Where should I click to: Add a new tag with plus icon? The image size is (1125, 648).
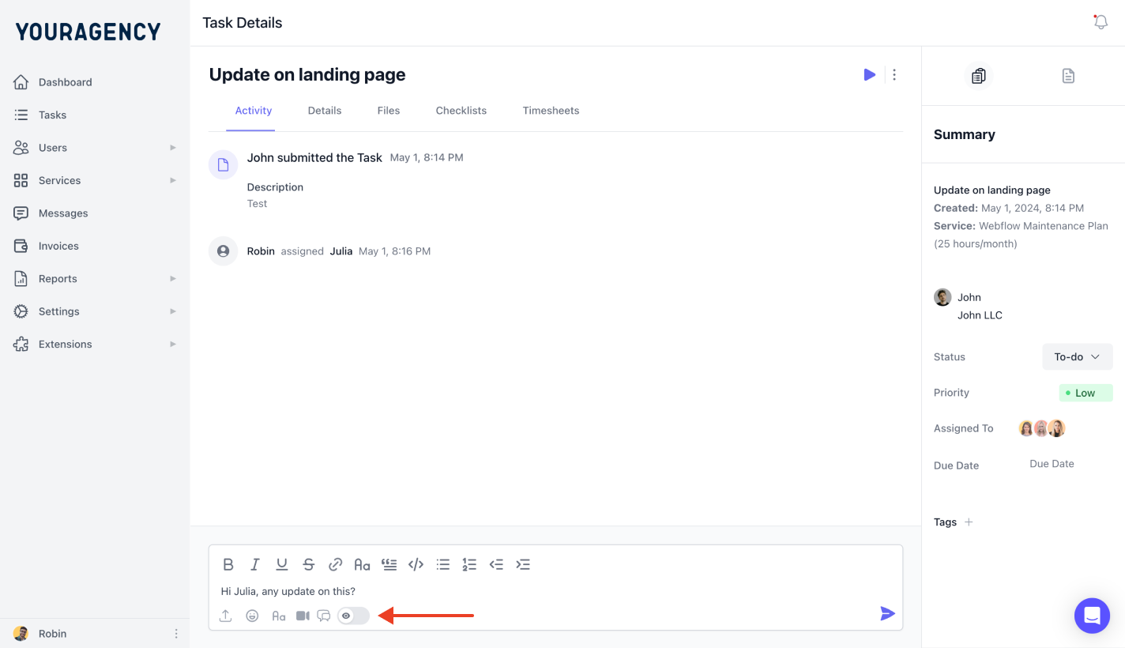pyautogui.click(x=969, y=522)
